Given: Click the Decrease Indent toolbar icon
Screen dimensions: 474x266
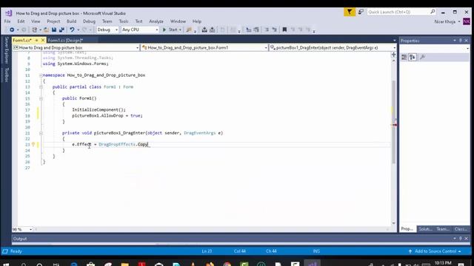Looking at the screenshot, I should 249,30.
